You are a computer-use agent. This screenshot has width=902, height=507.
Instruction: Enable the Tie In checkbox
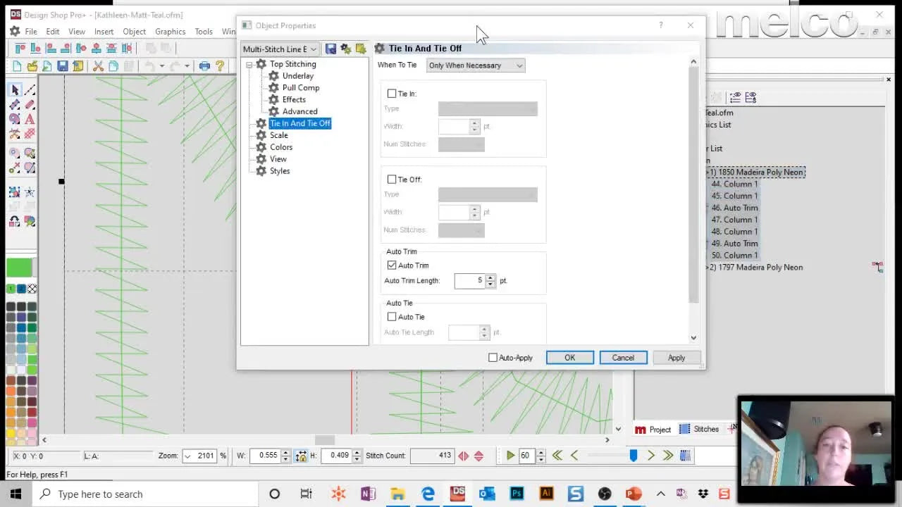coord(392,93)
